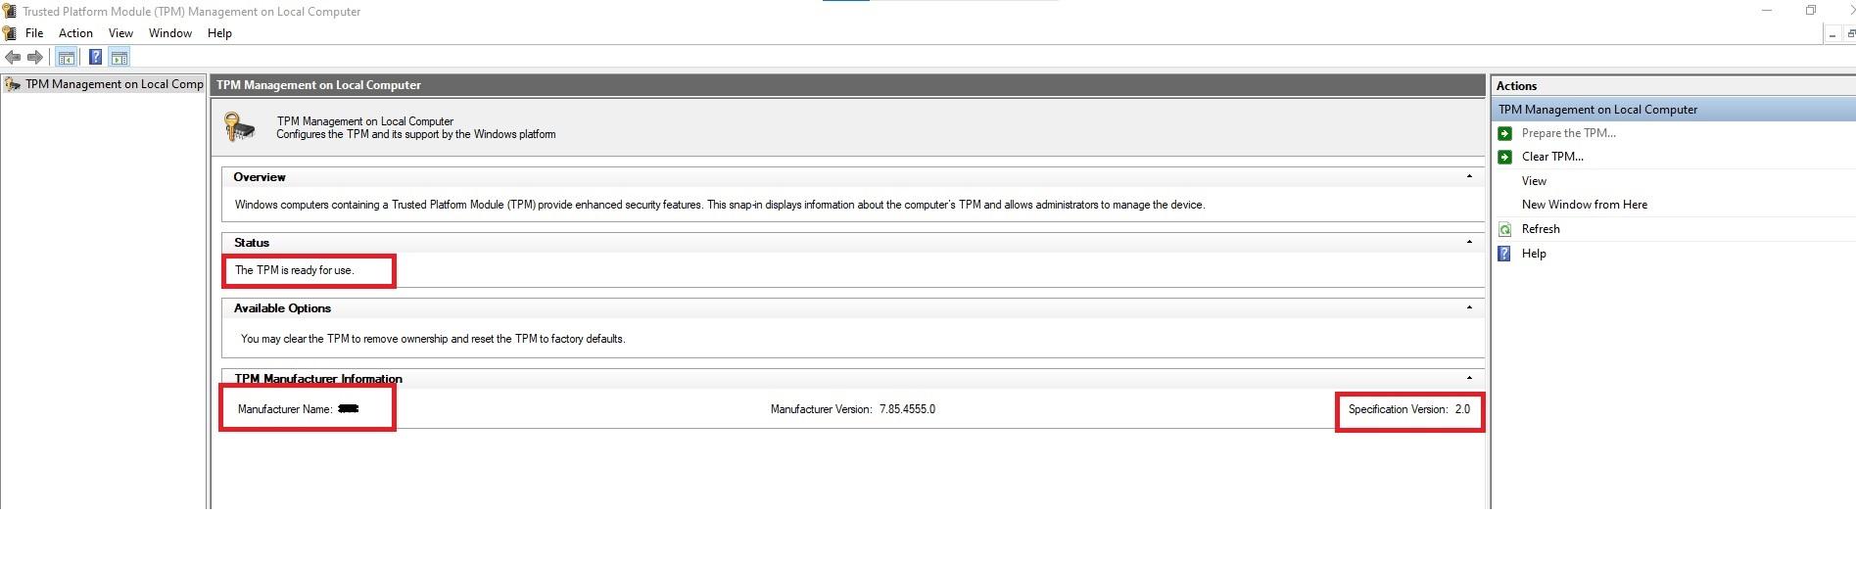Open the Help menu
The height and width of the screenshot is (562, 1856).
click(x=219, y=33)
